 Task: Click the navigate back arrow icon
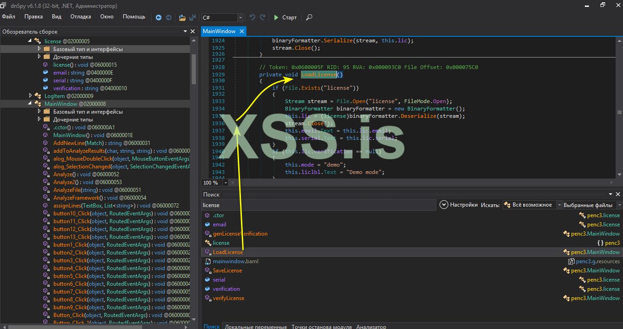pos(159,17)
